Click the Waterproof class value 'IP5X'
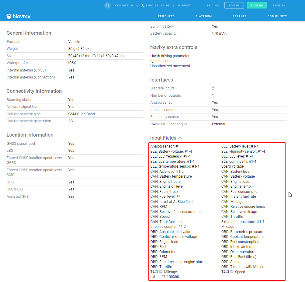 coord(72,63)
